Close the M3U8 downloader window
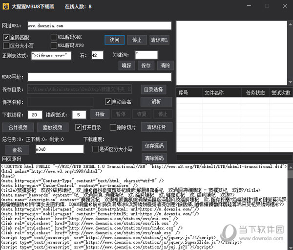Screen dimensions: 293x250 [285, 6]
